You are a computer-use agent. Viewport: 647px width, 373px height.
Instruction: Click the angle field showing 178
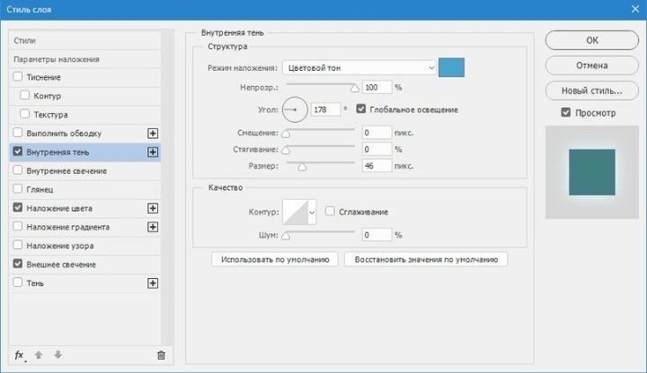pos(325,109)
